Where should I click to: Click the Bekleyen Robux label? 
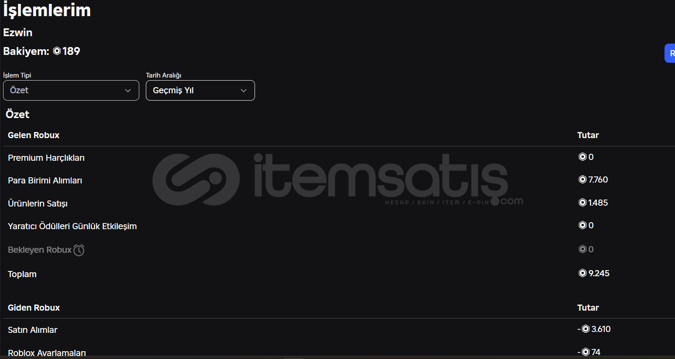[x=40, y=250]
